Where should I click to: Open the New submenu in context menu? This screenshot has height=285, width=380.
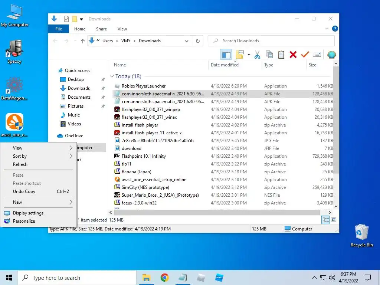39,202
